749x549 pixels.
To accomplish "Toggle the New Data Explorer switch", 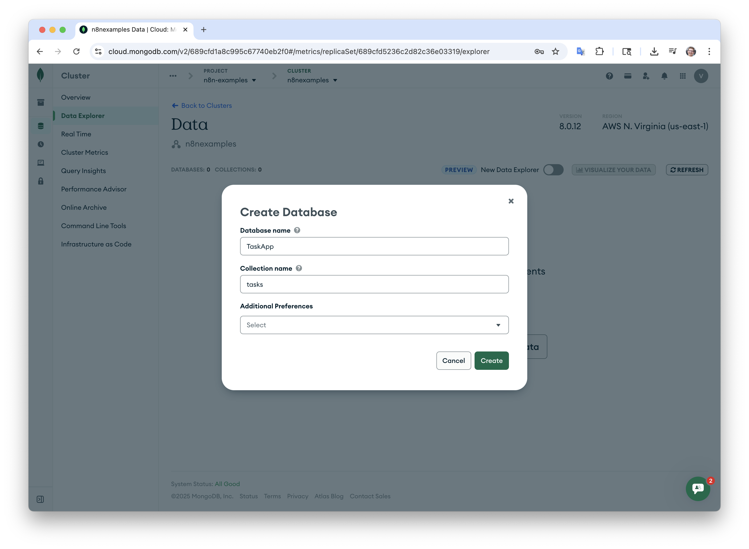I will point(553,170).
